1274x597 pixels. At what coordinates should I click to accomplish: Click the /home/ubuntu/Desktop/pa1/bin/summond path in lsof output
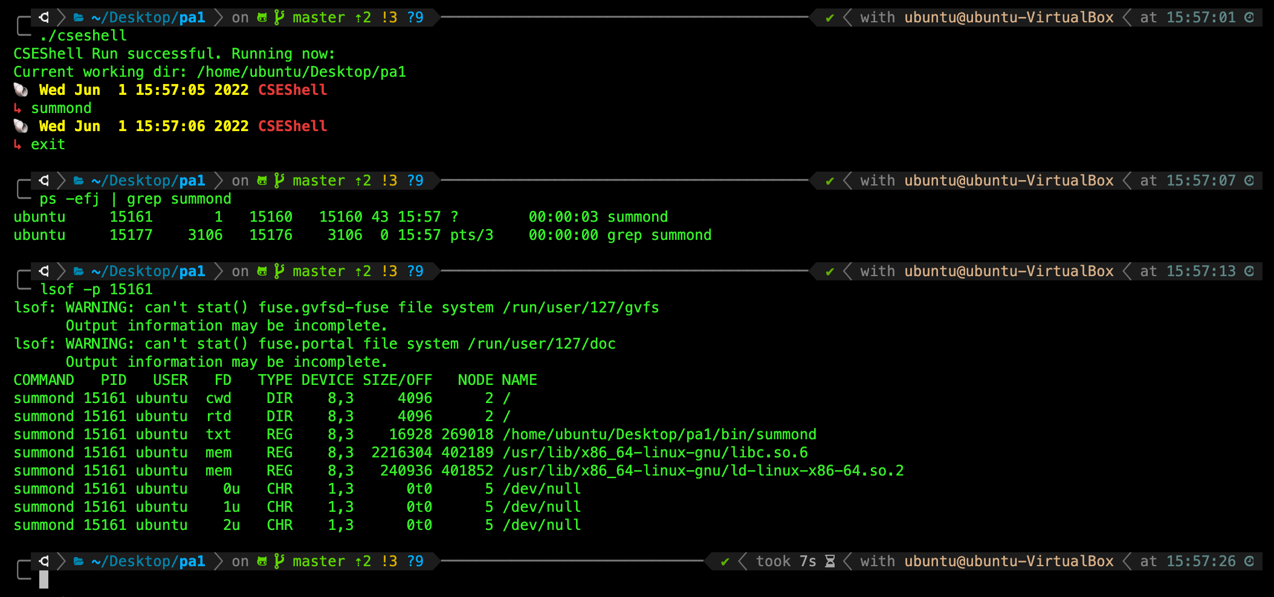(659, 434)
